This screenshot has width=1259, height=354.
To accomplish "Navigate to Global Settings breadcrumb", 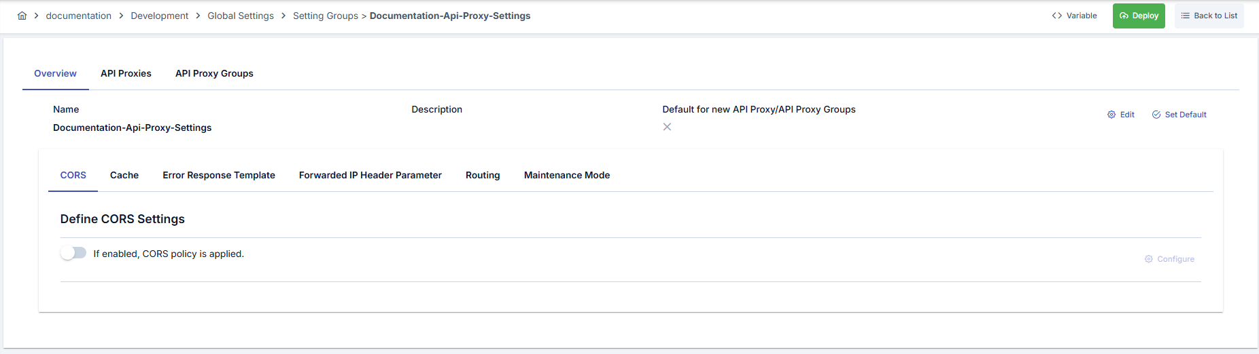I will tap(241, 16).
